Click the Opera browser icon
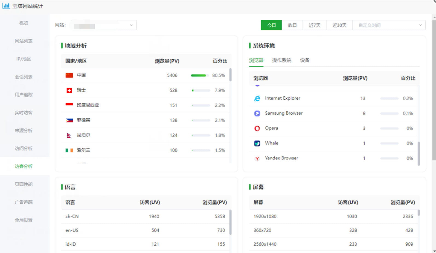436x253 pixels. coord(257,128)
